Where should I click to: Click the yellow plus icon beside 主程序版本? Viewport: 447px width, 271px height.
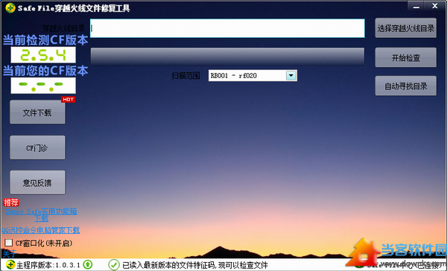click(x=10, y=265)
